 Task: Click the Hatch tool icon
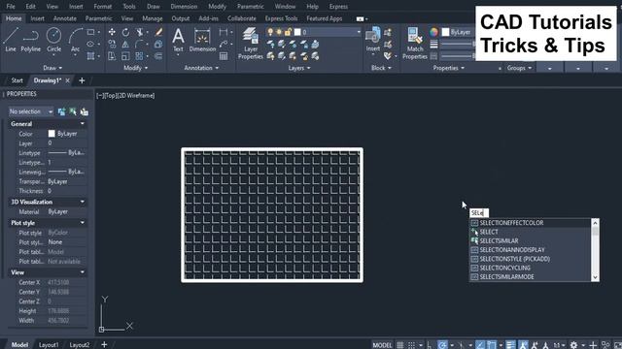coord(90,56)
